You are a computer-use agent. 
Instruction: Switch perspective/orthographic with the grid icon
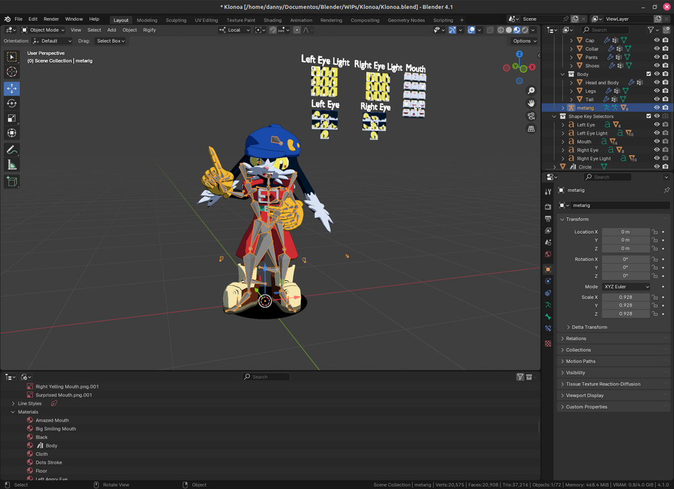tap(531, 129)
